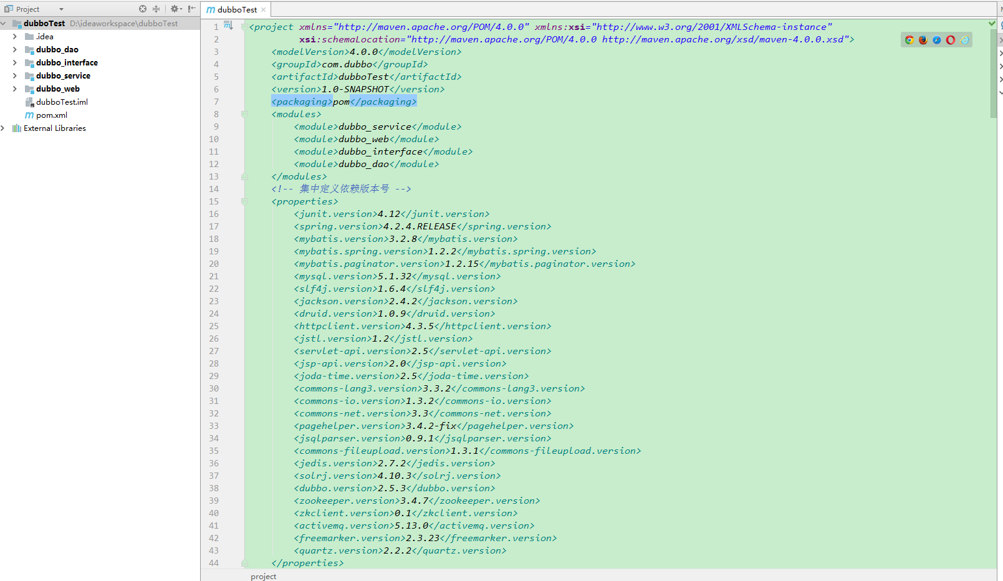Collapse the dubboTest root project node
Screen dimensions: 1003x581
(x=4, y=23)
